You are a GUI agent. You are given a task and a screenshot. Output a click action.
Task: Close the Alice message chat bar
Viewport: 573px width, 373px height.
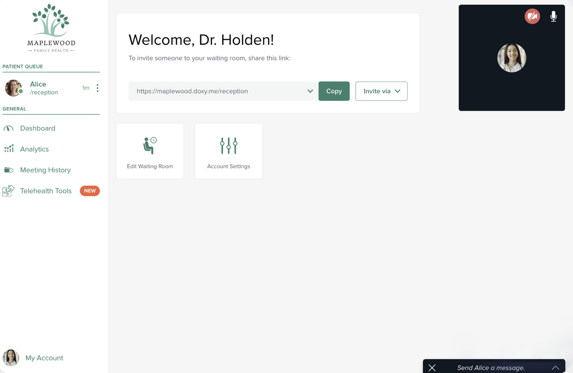click(x=432, y=368)
